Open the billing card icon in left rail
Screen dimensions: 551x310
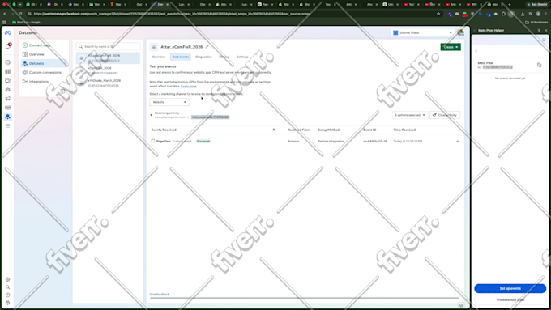click(x=8, y=108)
